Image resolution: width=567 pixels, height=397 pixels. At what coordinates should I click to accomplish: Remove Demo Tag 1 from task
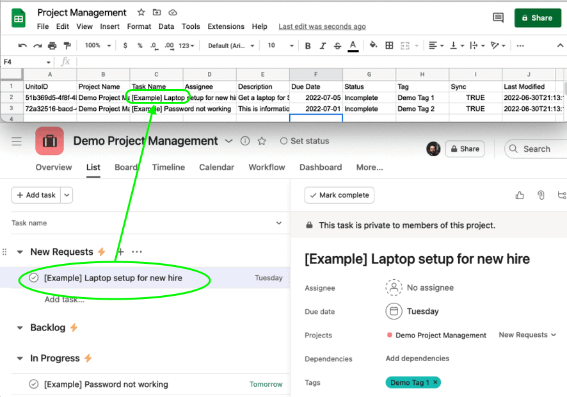click(x=435, y=382)
